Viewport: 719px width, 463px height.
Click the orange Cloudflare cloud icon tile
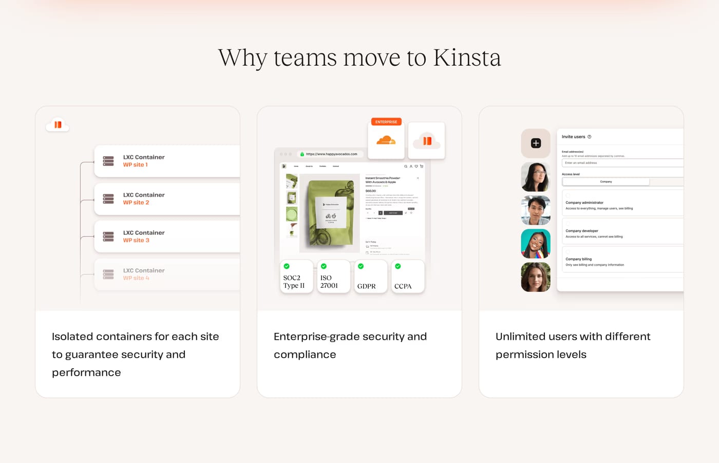[386, 140]
